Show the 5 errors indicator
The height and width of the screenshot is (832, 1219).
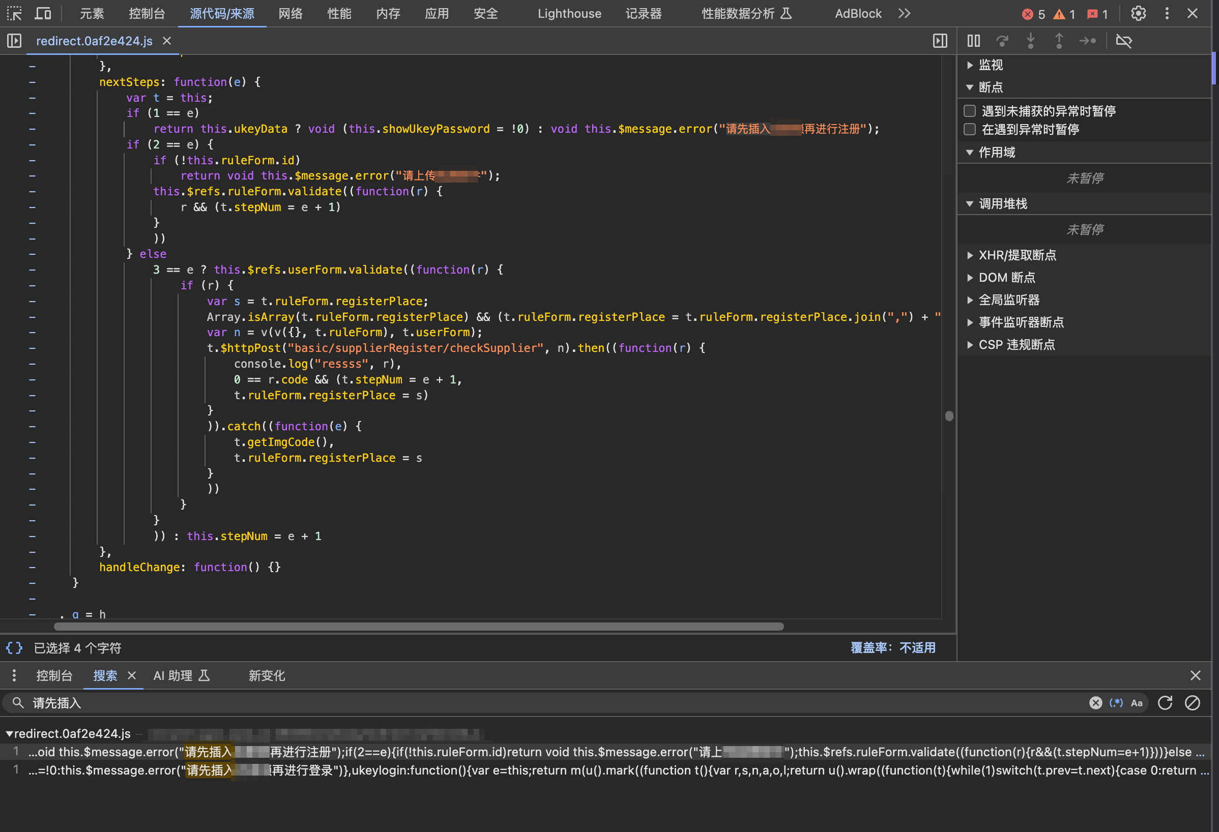[x=1034, y=14]
